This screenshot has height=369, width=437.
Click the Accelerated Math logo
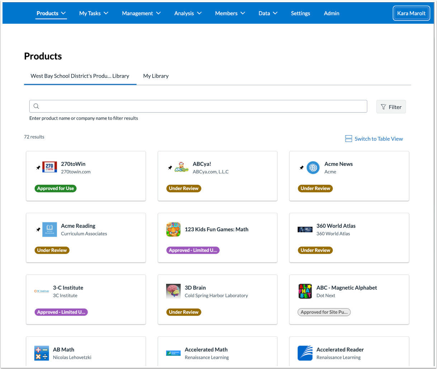pos(173,353)
